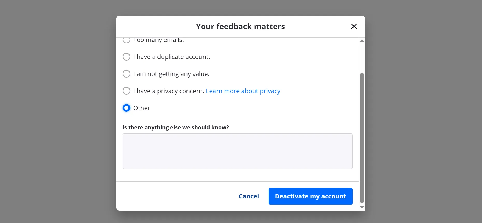Image resolution: width=482 pixels, height=223 pixels.
Task: Pick the privacy concern radio circle
Action: 126,91
